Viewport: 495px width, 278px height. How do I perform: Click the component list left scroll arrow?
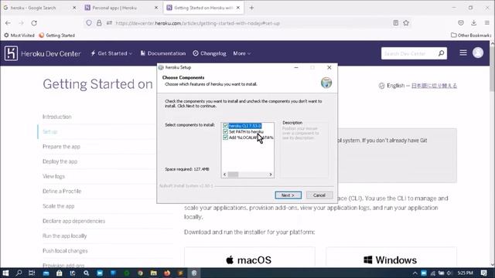[x=224, y=175]
